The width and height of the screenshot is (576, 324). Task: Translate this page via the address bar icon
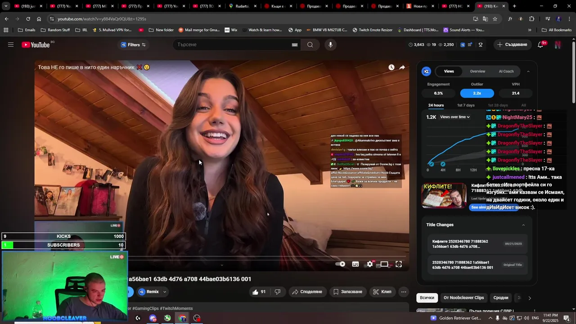point(485,19)
